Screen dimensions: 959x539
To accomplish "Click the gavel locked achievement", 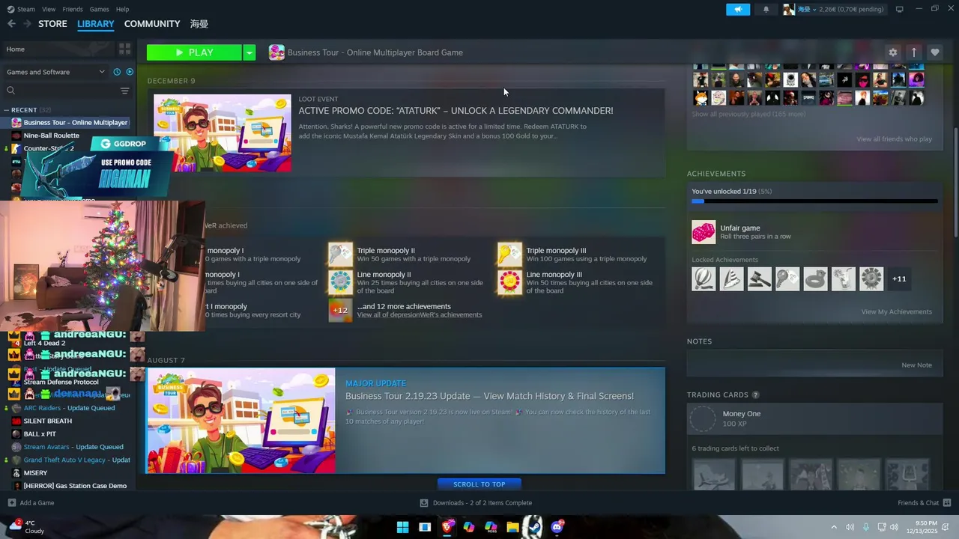I will 759,279.
